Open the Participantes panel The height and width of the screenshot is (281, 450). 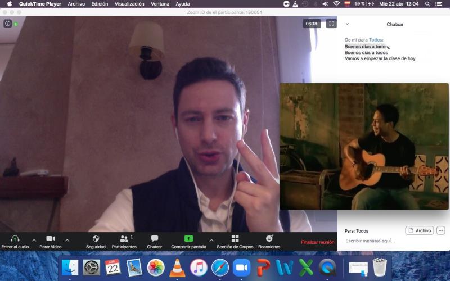124,239
